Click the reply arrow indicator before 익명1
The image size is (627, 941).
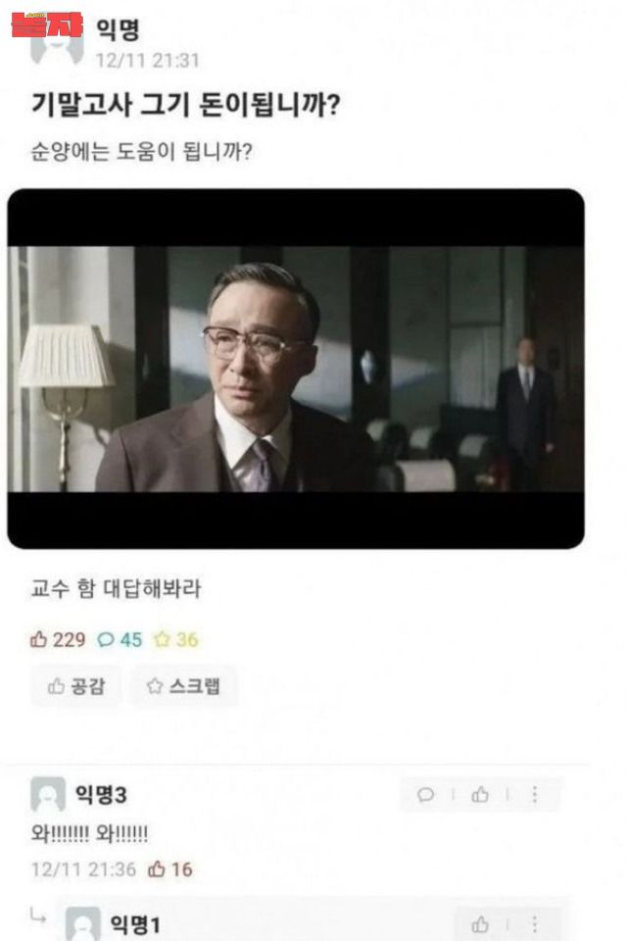38,916
